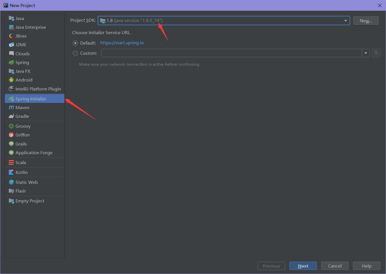Select Clouds label in list

23,54
